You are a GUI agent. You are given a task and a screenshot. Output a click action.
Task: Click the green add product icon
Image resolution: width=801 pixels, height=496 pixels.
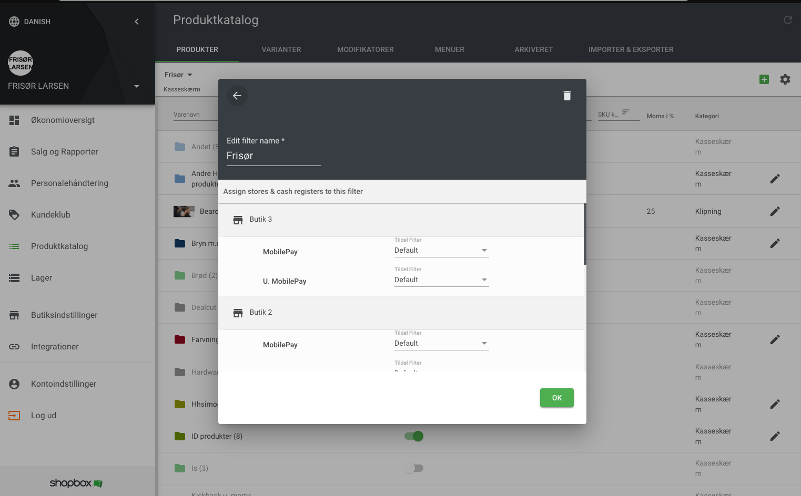(x=764, y=79)
